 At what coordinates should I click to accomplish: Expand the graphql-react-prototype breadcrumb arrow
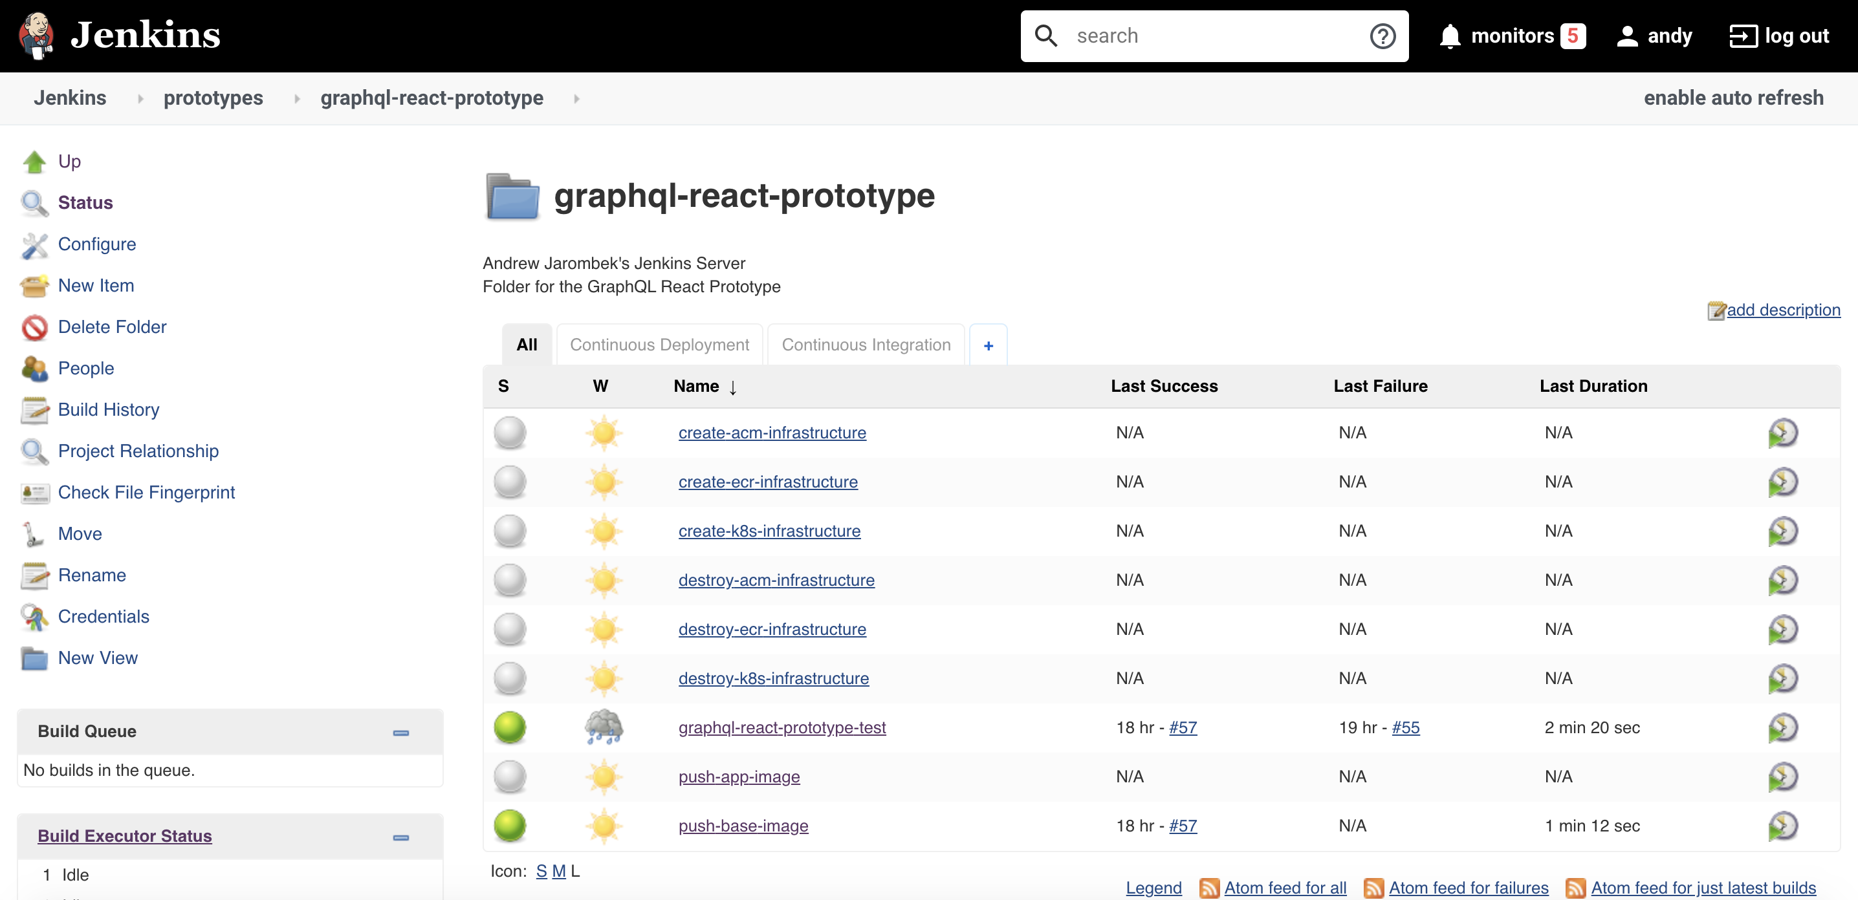click(x=577, y=99)
